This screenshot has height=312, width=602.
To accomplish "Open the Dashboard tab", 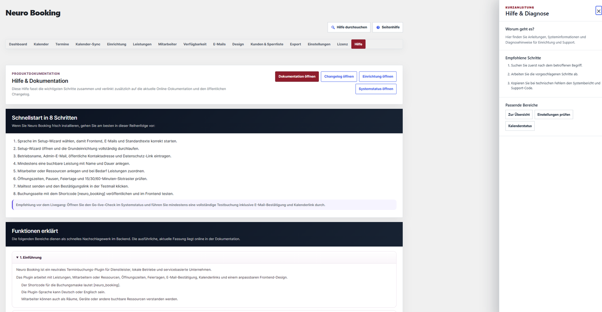I will tap(18, 44).
